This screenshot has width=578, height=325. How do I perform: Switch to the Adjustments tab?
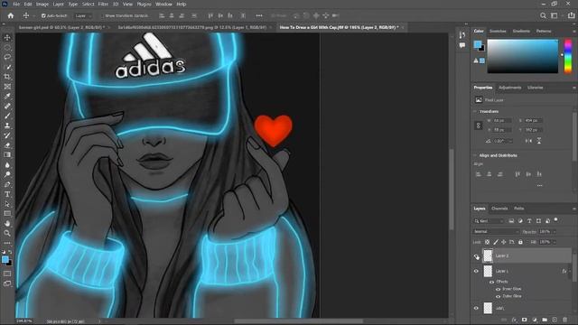(x=509, y=88)
